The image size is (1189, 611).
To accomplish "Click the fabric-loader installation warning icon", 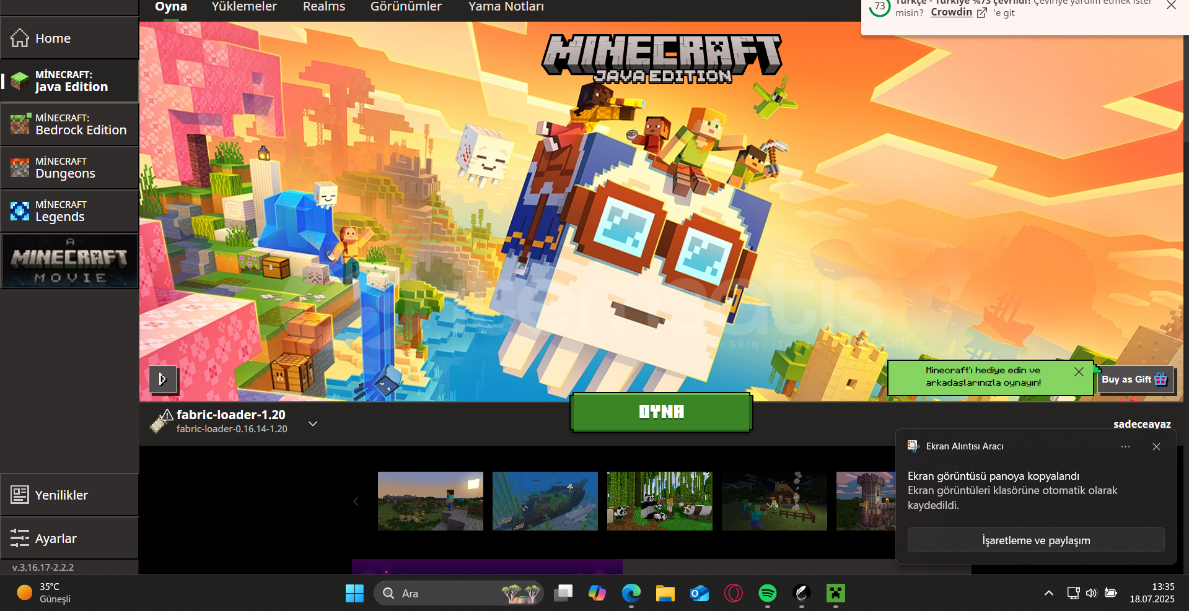I will (x=167, y=415).
